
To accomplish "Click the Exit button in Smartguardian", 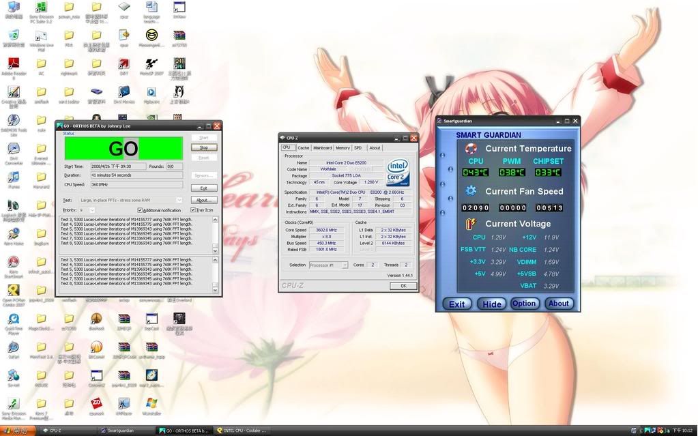I will [x=456, y=304].
